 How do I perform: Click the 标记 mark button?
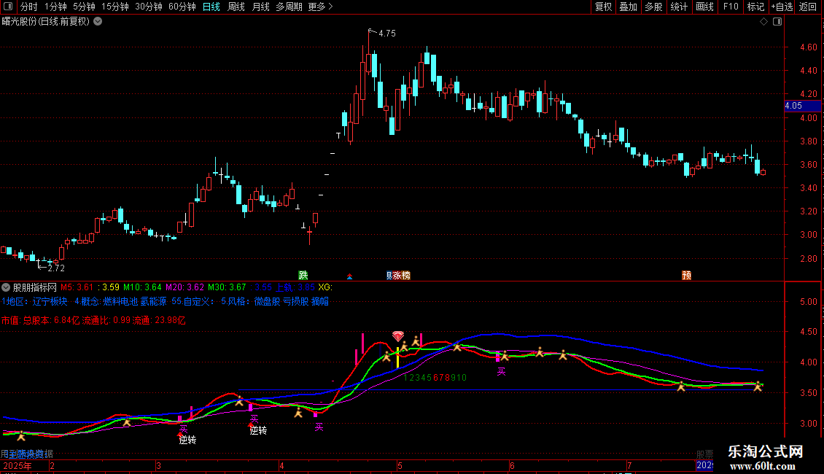(755, 7)
